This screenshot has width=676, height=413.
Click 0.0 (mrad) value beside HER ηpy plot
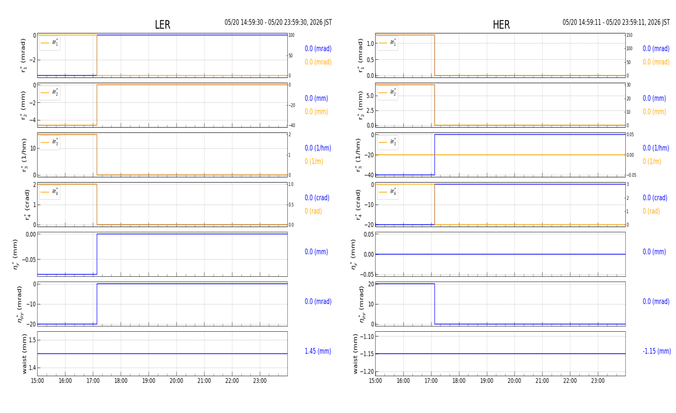pos(656,302)
